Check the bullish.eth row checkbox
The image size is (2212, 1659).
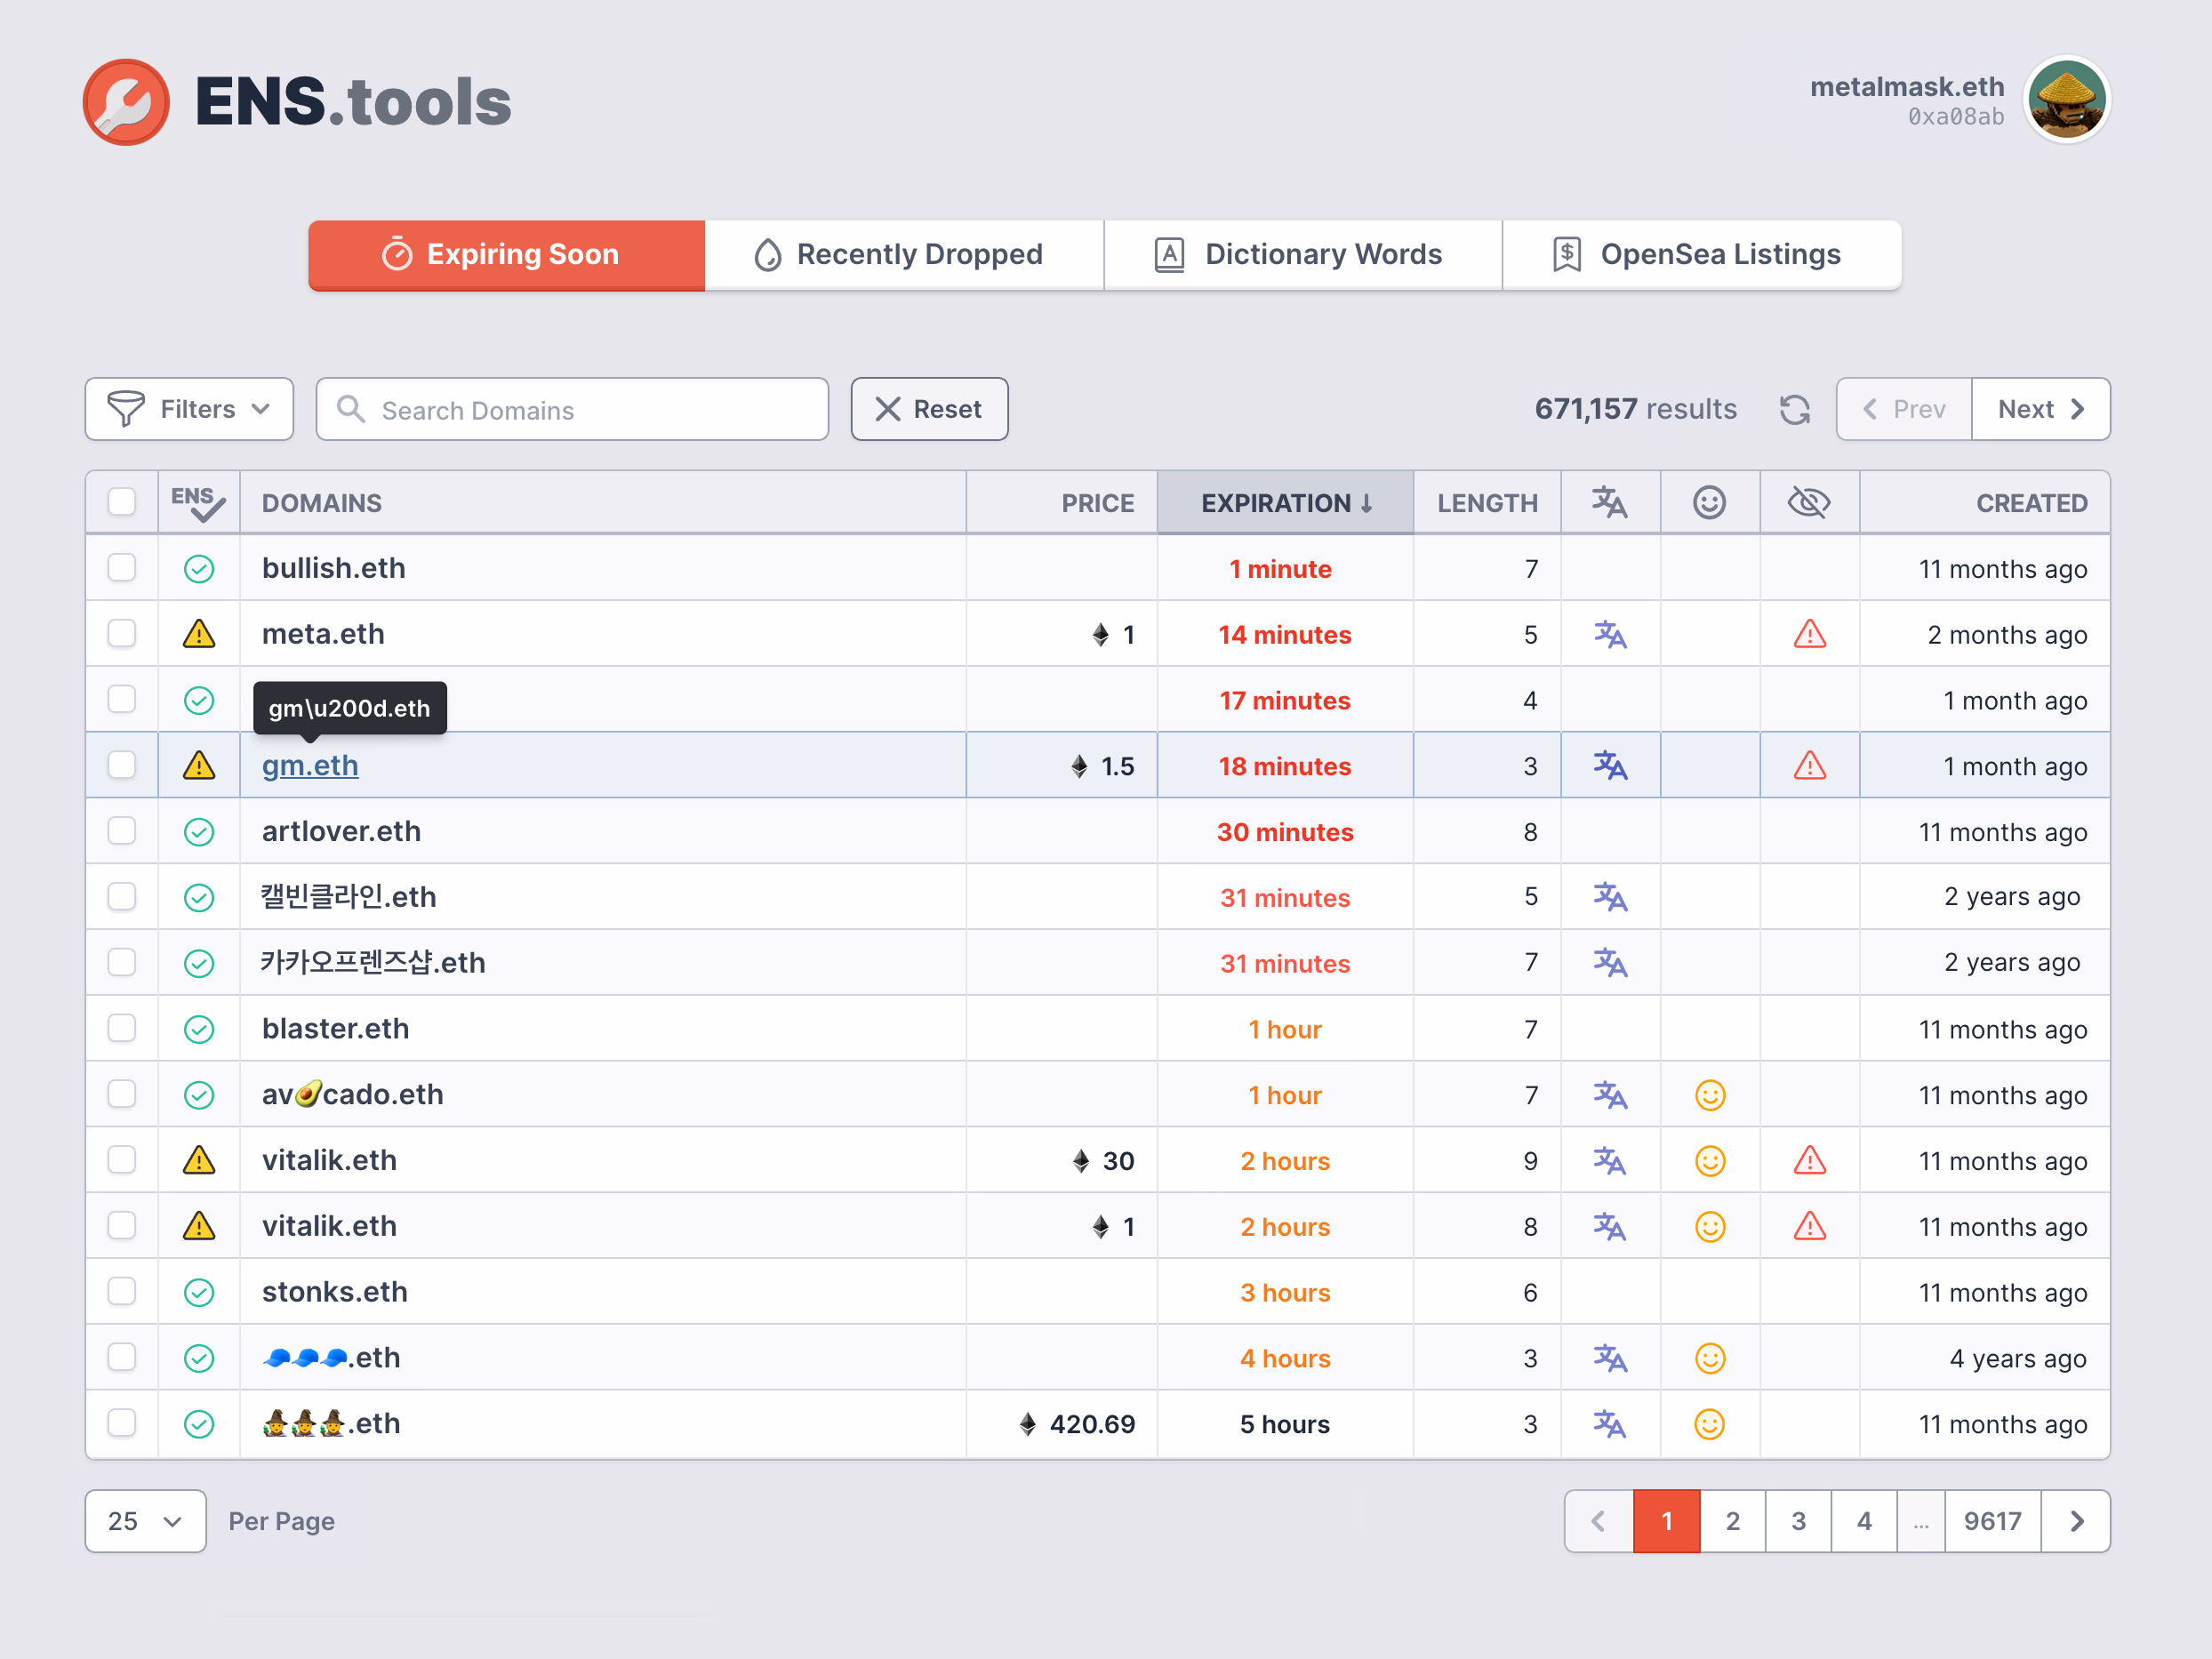pos(122,568)
